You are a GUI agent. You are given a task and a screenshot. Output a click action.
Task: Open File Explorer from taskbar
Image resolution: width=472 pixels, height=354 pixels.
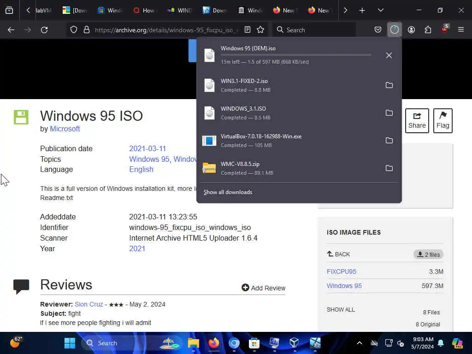194,343
